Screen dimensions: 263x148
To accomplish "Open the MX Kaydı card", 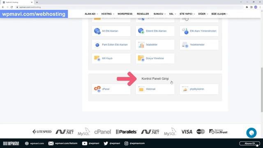I will tap(111, 58).
